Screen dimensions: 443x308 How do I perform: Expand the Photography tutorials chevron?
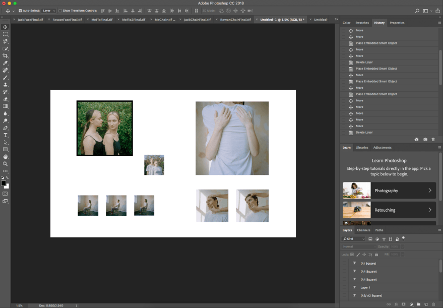pyautogui.click(x=429, y=191)
